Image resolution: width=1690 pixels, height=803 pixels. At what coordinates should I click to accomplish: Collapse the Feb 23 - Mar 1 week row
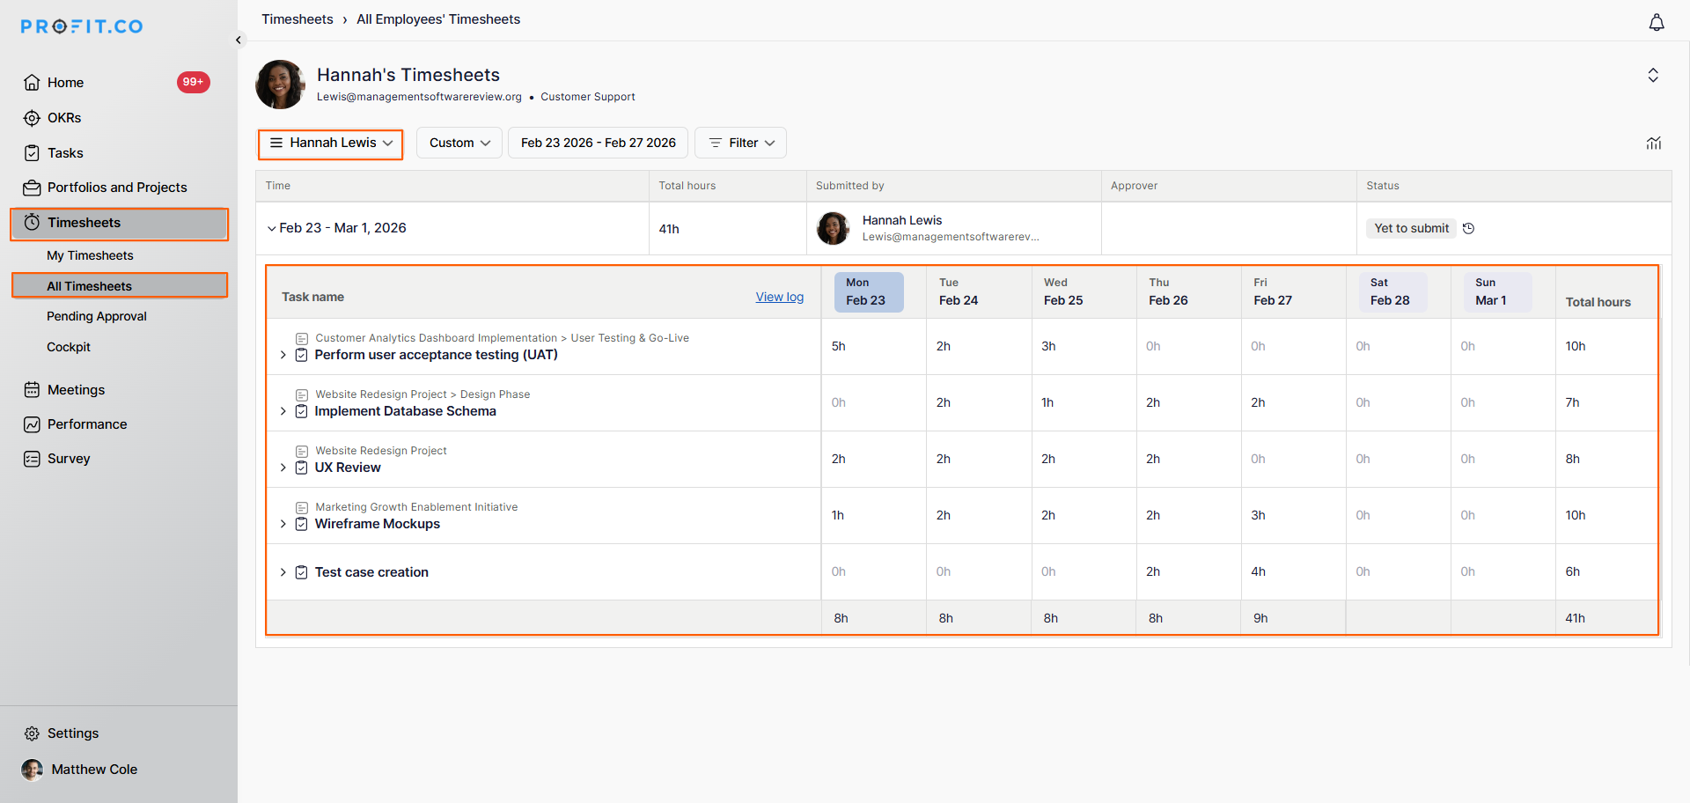click(271, 229)
